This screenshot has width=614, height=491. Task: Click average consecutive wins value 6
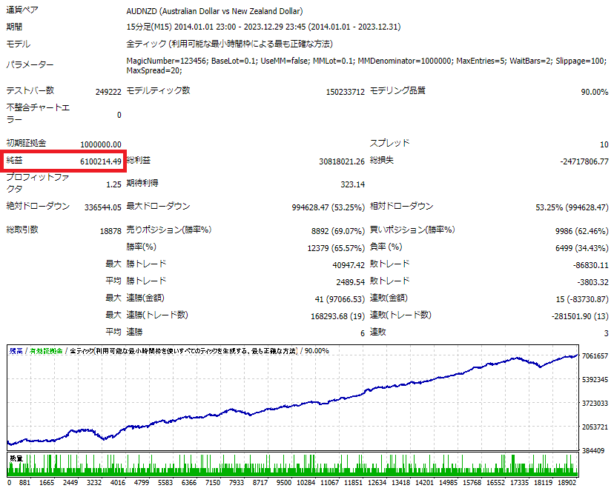pos(363,333)
